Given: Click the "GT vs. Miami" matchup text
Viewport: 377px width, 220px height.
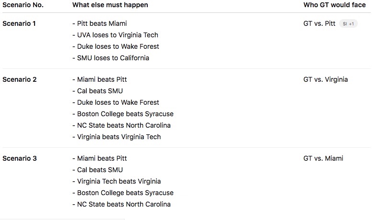Looking at the screenshot, I should 323,158.
